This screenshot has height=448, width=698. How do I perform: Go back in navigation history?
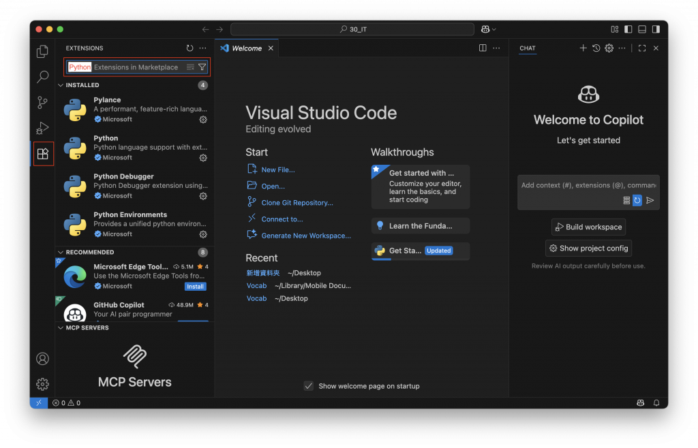[x=205, y=29]
